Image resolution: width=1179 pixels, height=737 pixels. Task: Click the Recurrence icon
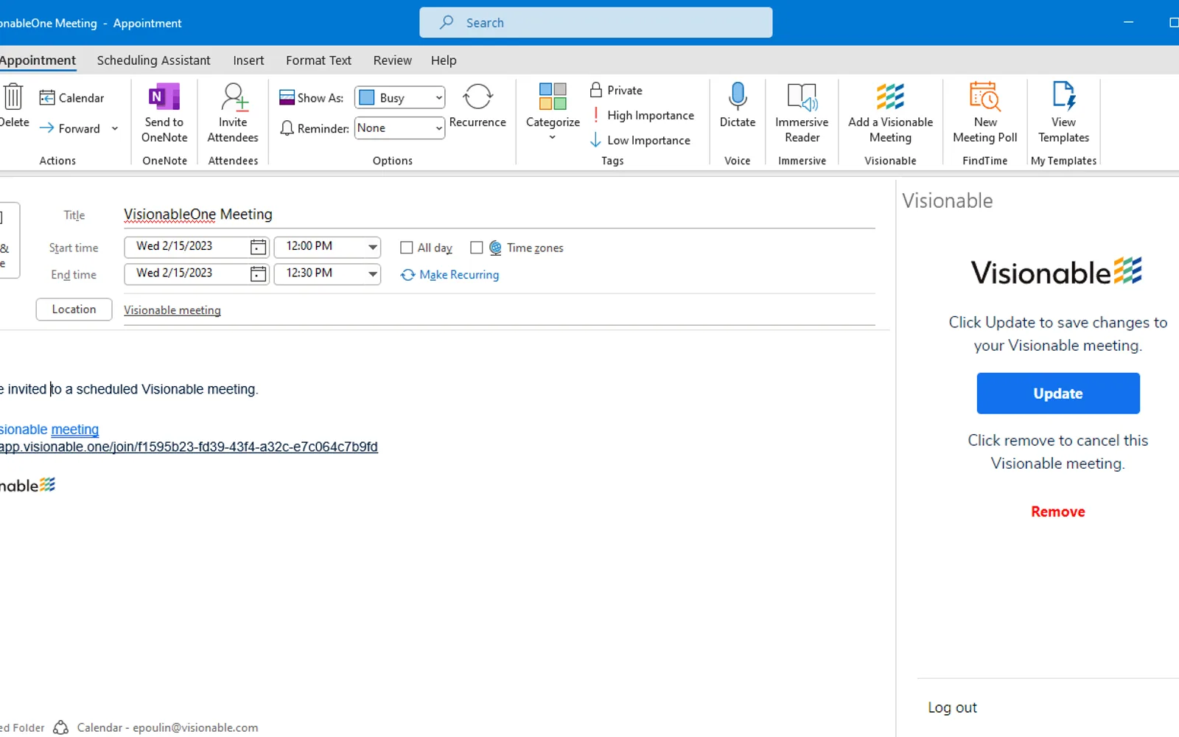477,107
